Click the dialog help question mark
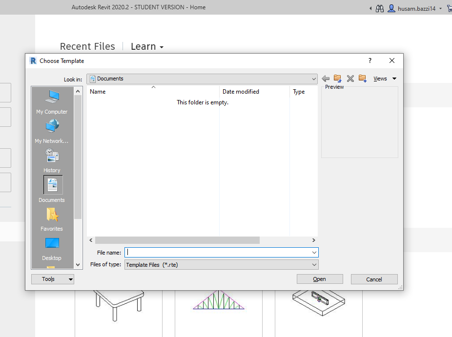Image resolution: width=452 pixels, height=337 pixels. pyautogui.click(x=370, y=60)
